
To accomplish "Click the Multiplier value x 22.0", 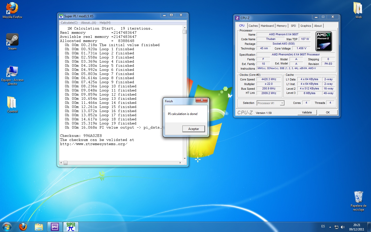I will pyautogui.click(x=269, y=84).
